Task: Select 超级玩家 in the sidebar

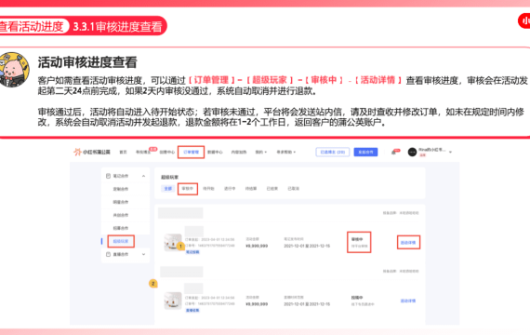Action: point(121,241)
